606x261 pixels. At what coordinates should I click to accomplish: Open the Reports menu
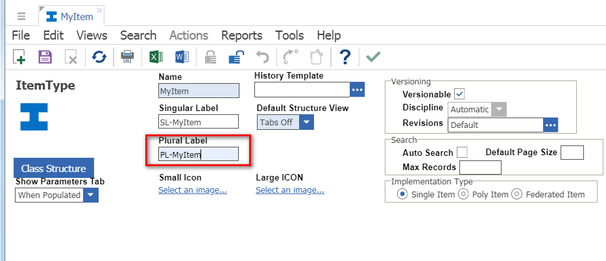[242, 36]
